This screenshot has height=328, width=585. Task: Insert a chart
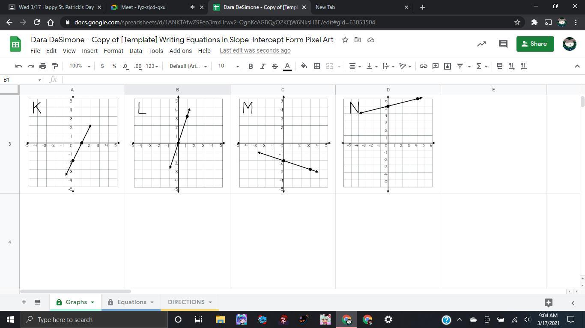pyautogui.click(x=448, y=66)
